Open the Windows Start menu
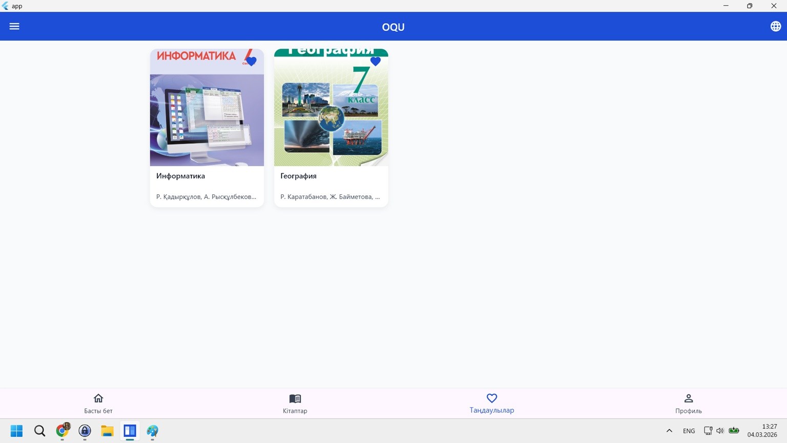The image size is (787, 443). click(16, 431)
